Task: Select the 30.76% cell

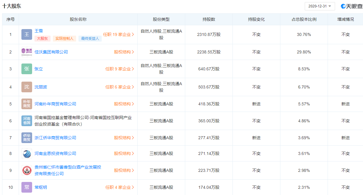Action: (x=304, y=34)
